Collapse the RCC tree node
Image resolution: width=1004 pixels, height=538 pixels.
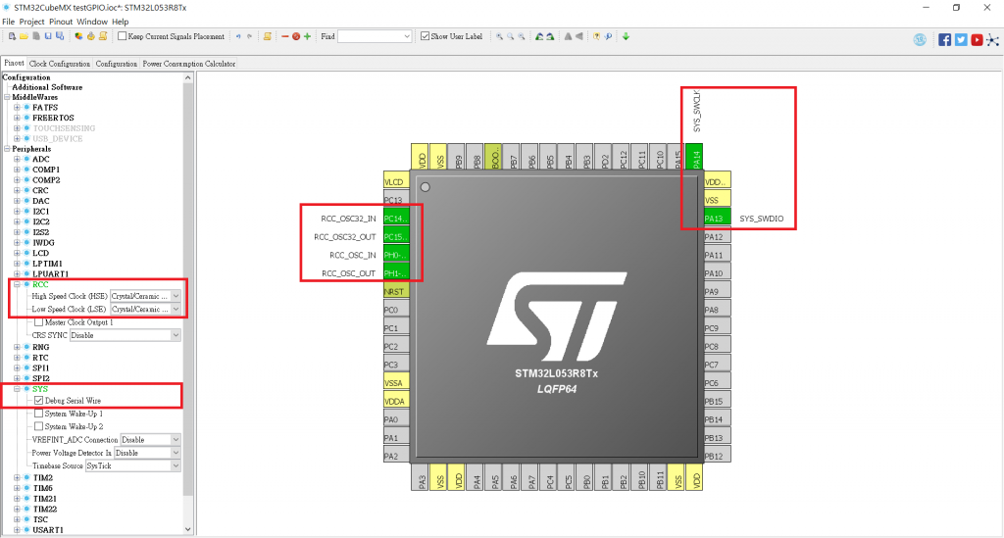[x=18, y=284]
